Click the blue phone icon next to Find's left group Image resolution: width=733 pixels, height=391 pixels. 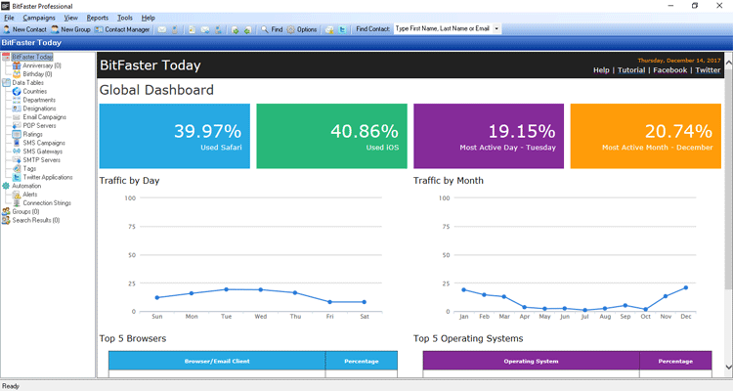[218, 29]
